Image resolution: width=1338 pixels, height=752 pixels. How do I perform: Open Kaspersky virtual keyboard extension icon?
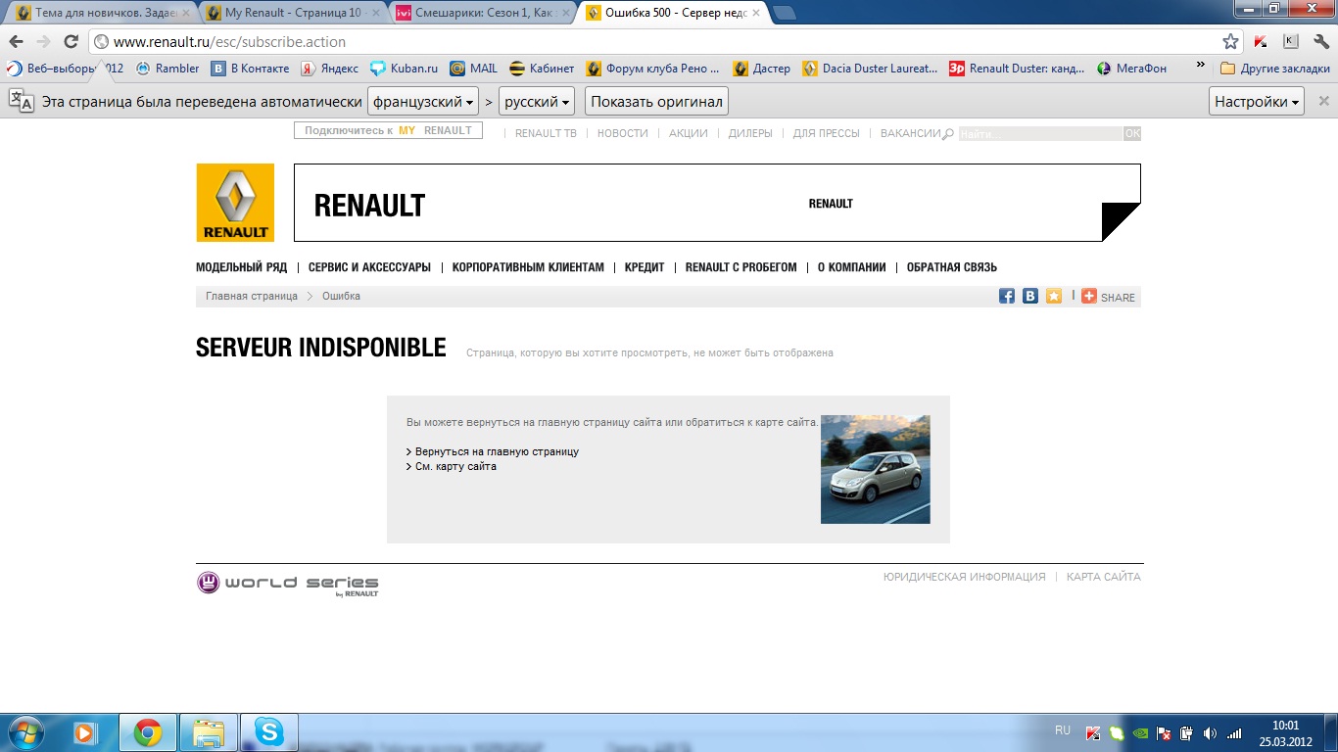pyautogui.click(x=1291, y=41)
